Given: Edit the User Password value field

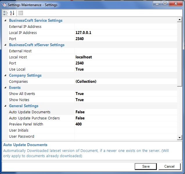Looking at the screenshot, I should point(126,137).
